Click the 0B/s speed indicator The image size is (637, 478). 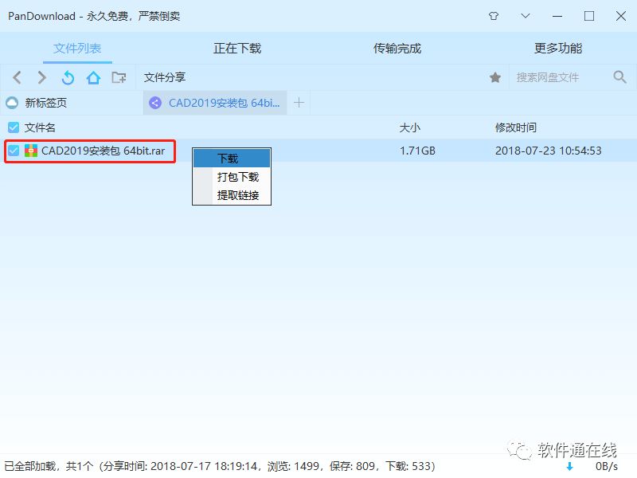coord(607,466)
